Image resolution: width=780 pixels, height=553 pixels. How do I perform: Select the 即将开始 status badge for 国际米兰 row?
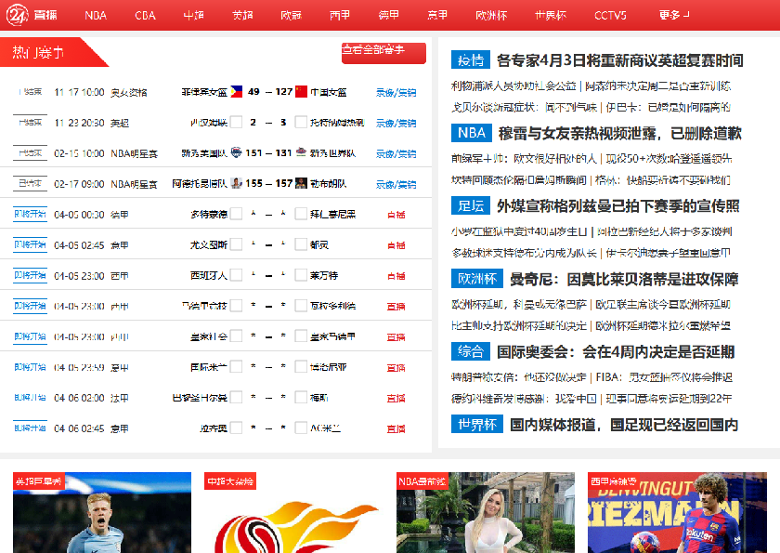tap(30, 367)
